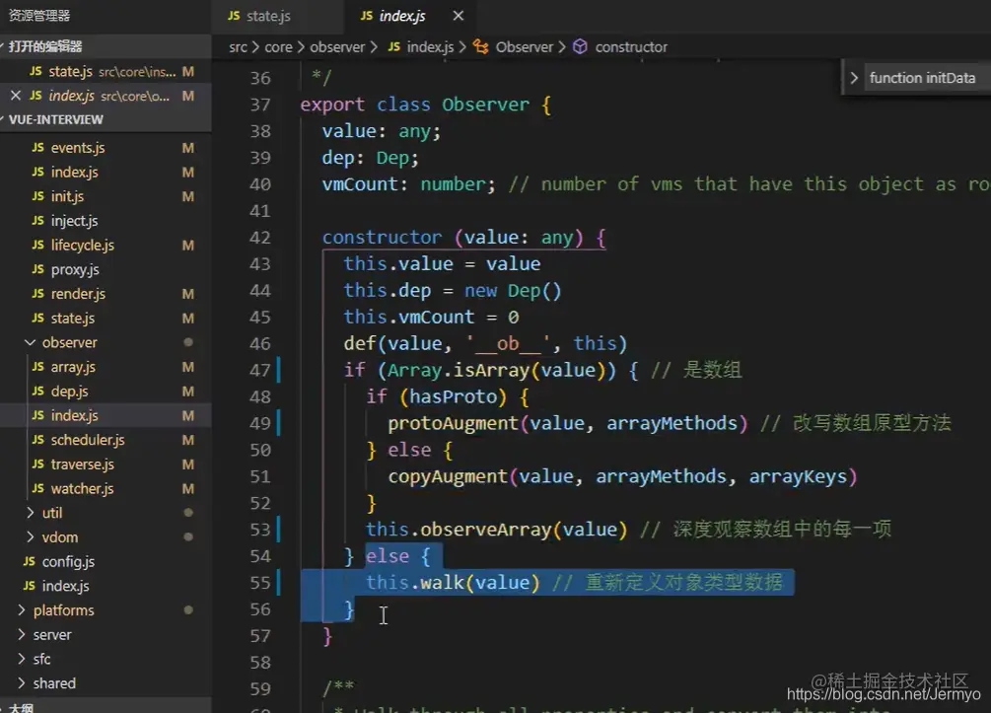Click the src breadcrumb segment
Viewport: 991px width, 713px height.
[238, 46]
